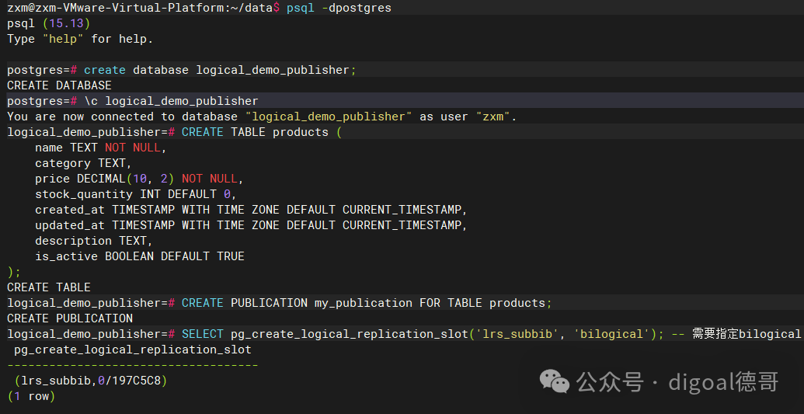The width and height of the screenshot is (804, 414).
Task: Click the 'CREATE PUBLICATION' output line
Action: pyautogui.click(x=70, y=318)
